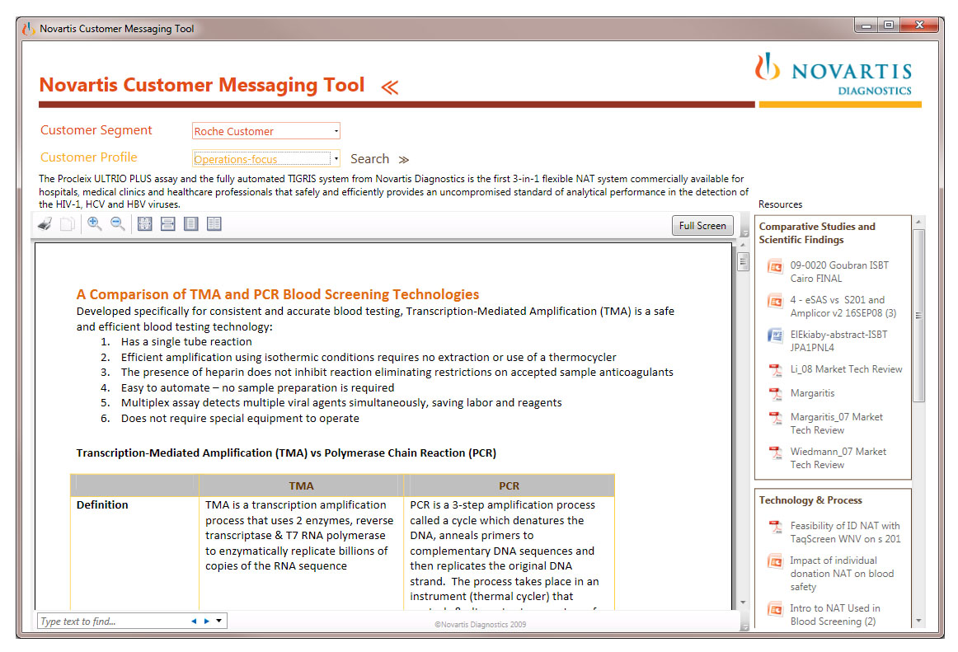958x652 pixels.
Task: Open the Margaritis PDF
Action: 801,393
